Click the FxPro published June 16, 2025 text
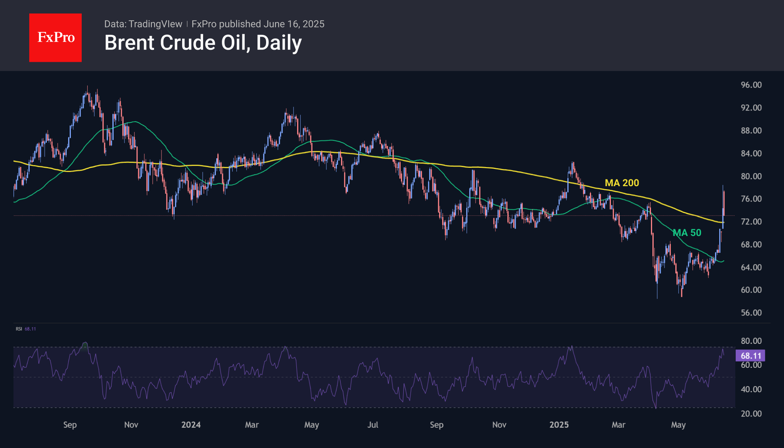 [x=258, y=24]
